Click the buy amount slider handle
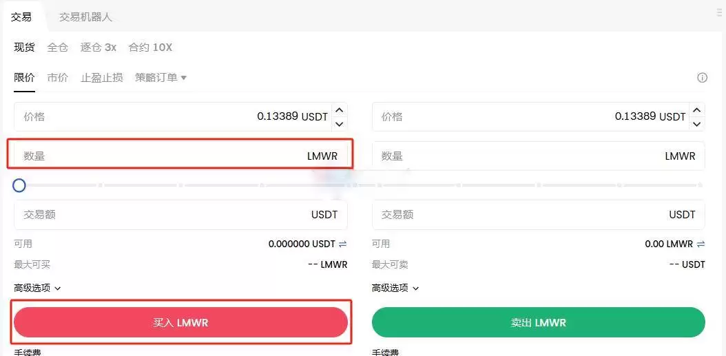Viewport: 726px width, 356px height. (19, 185)
